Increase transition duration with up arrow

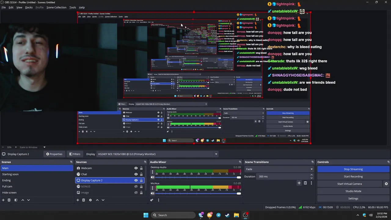(x=312, y=175)
